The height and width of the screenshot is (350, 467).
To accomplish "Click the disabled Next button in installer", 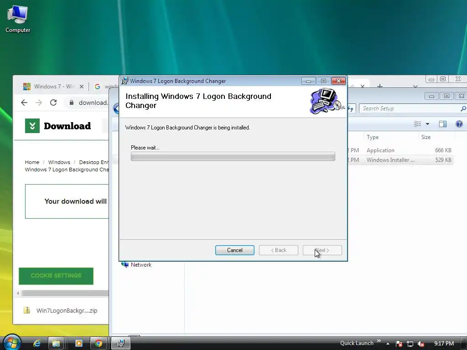I will (x=322, y=250).
